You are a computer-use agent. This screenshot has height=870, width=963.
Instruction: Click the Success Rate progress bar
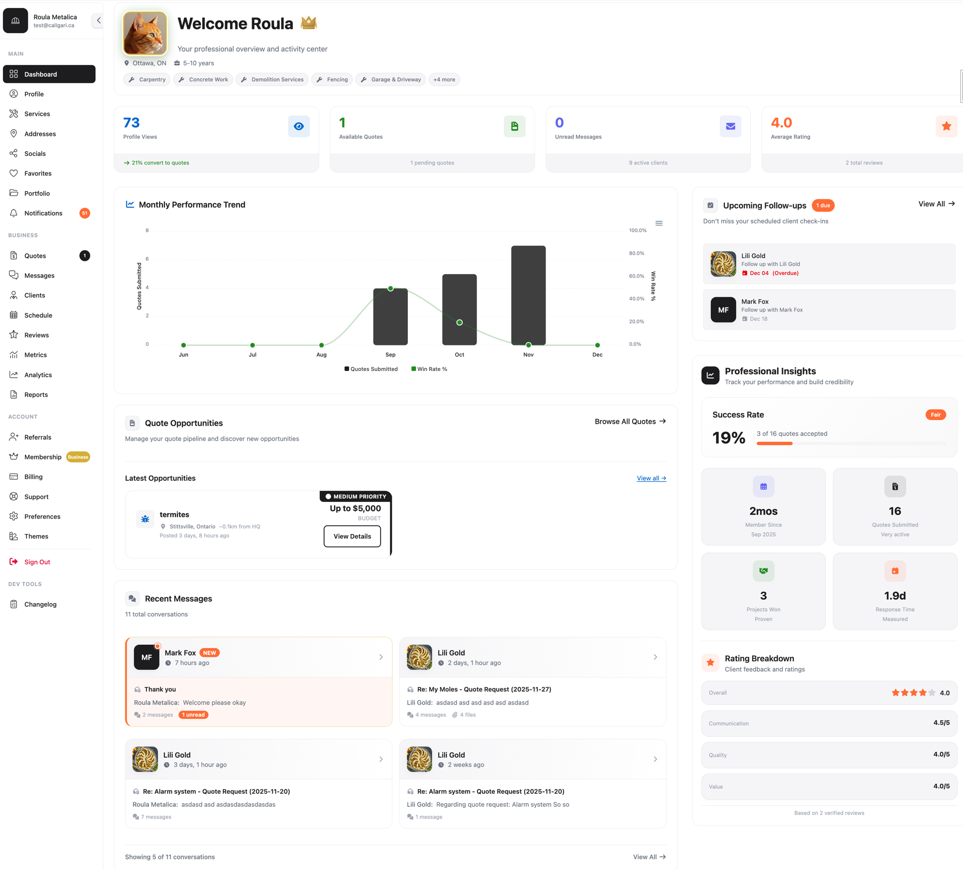(854, 443)
